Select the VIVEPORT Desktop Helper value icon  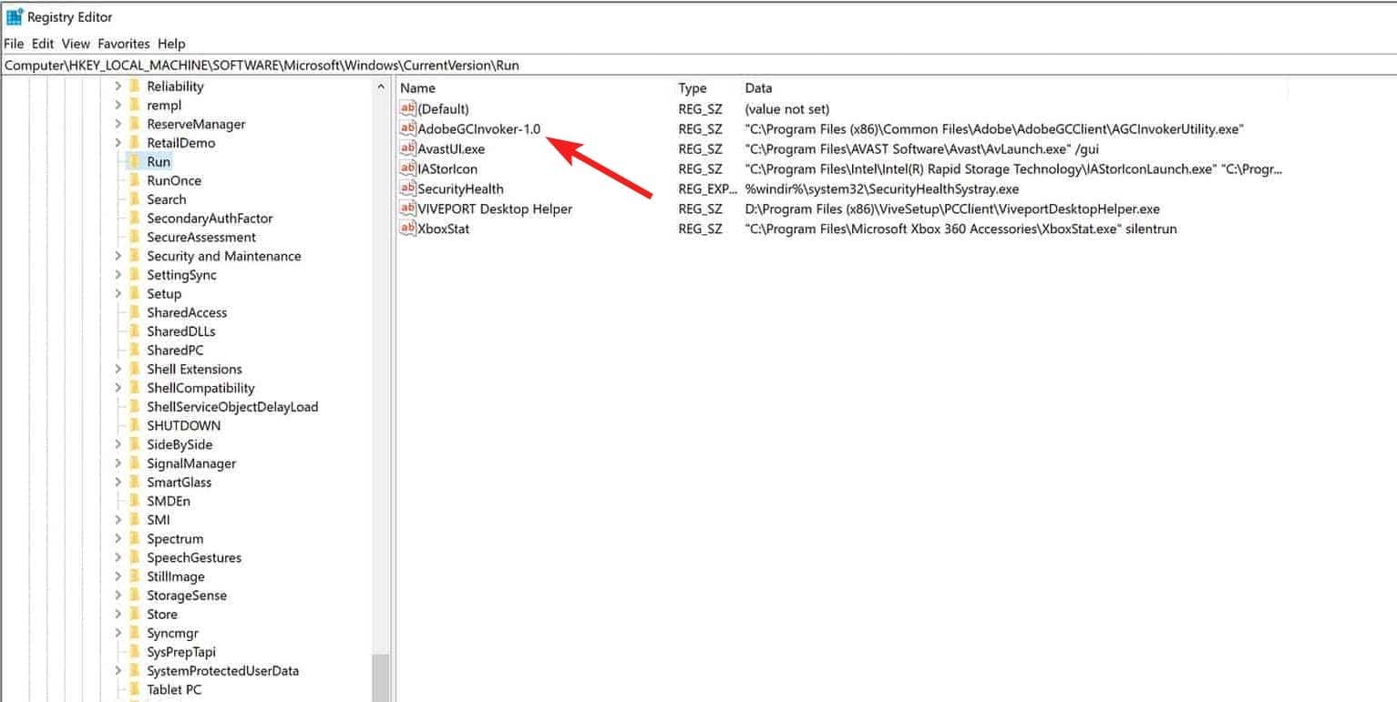(407, 209)
